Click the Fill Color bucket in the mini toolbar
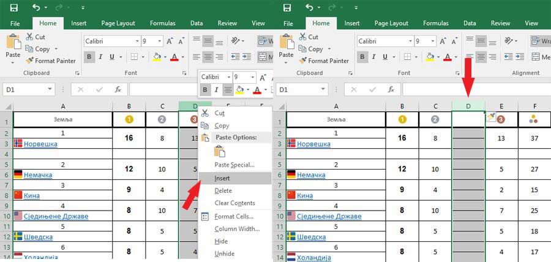The image size is (551, 262). click(239, 90)
